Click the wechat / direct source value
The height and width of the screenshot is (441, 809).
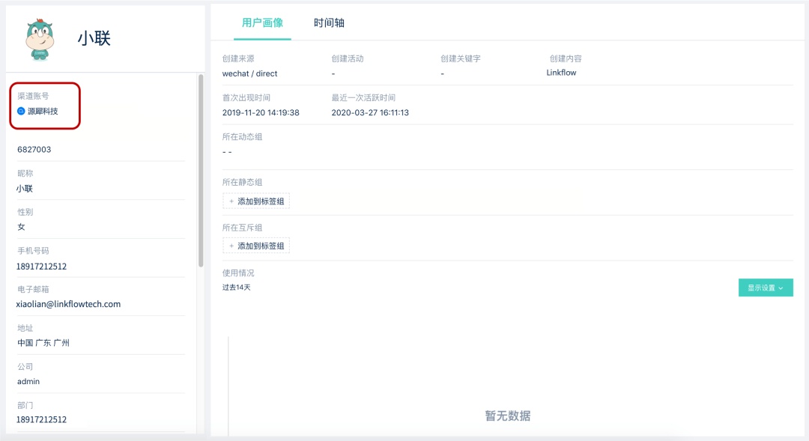click(x=250, y=73)
